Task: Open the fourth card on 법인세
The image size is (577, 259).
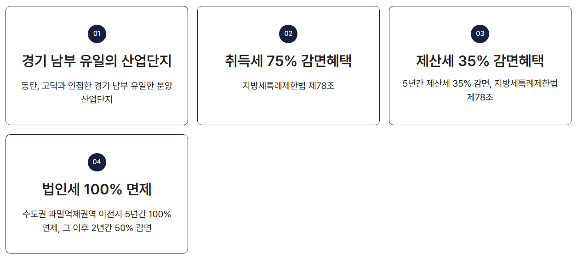Action: [x=97, y=194]
